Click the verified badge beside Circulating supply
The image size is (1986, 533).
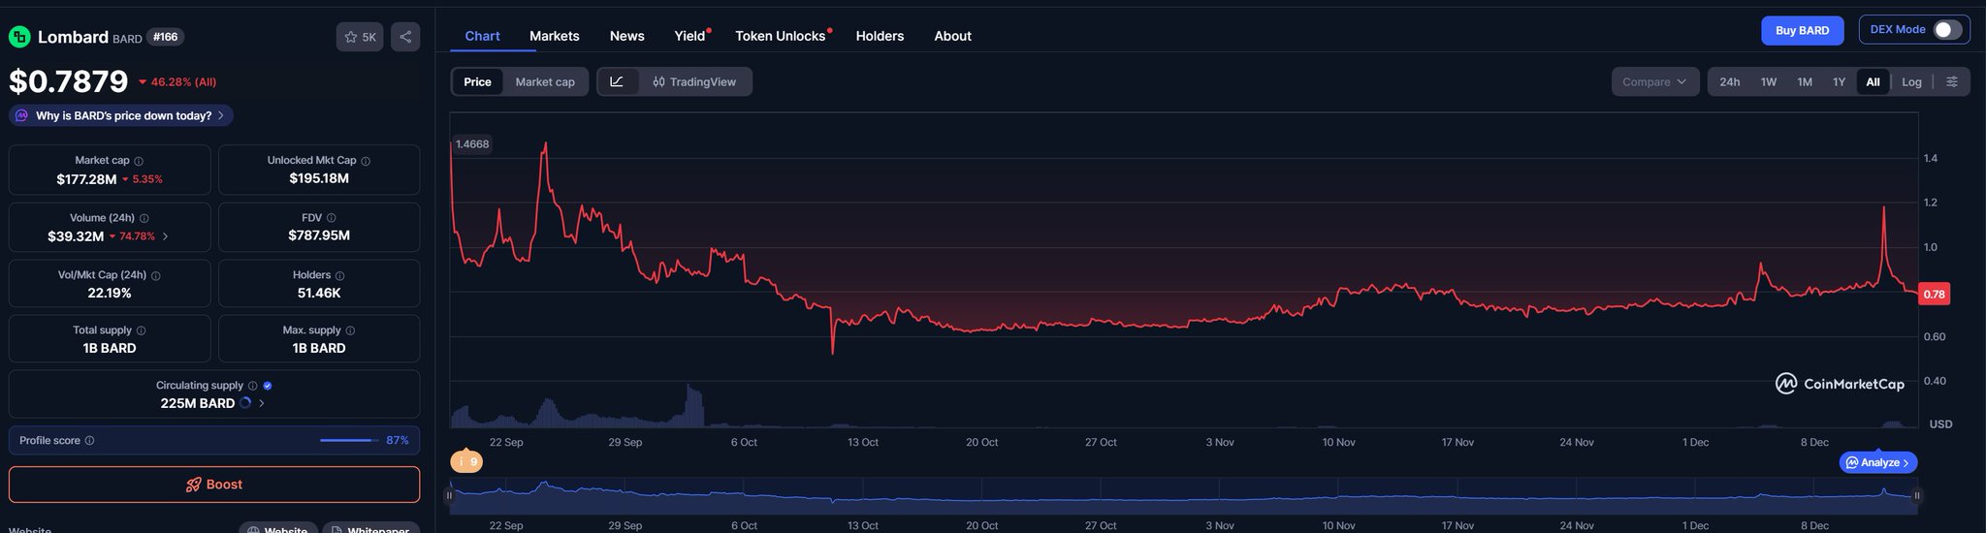pyautogui.click(x=268, y=386)
